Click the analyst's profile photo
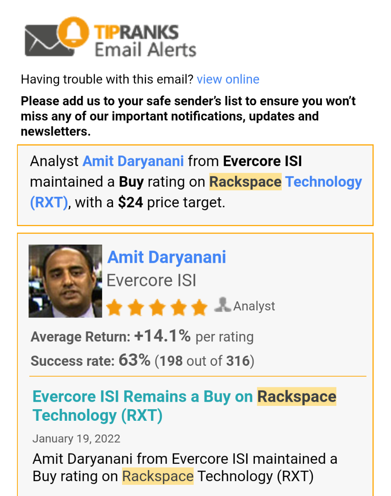The height and width of the screenshot is (496, 391). click(x=65, y=281)
